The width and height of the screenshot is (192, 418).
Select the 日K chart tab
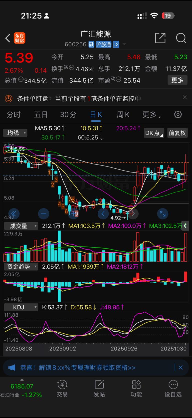(96, 115)
